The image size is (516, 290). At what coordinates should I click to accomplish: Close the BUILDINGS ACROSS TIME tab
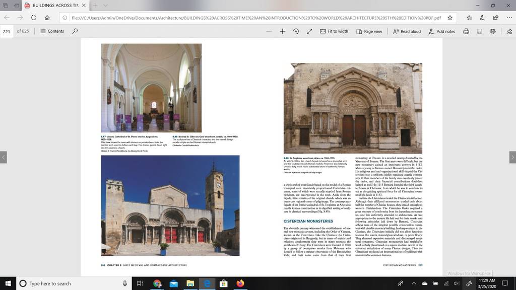pyautogui.click(x=84, y=5)
